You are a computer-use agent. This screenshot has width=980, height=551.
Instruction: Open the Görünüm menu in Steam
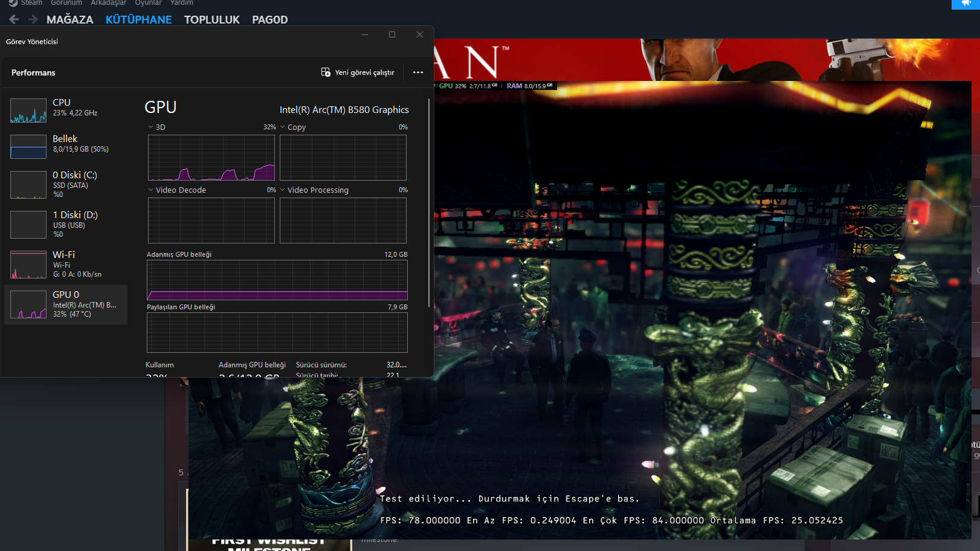tap(66, 3)
